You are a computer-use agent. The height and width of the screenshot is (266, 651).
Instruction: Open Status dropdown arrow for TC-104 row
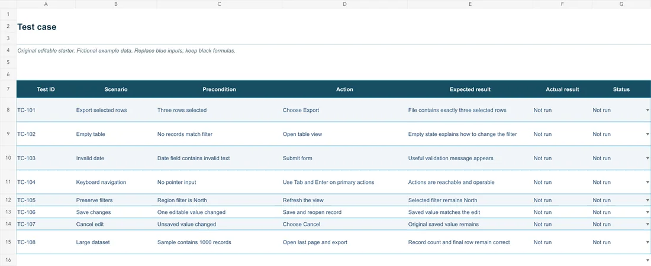click(x=647, y=182)
